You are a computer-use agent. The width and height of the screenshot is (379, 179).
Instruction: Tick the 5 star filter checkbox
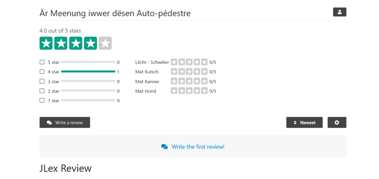click(42, 62)
